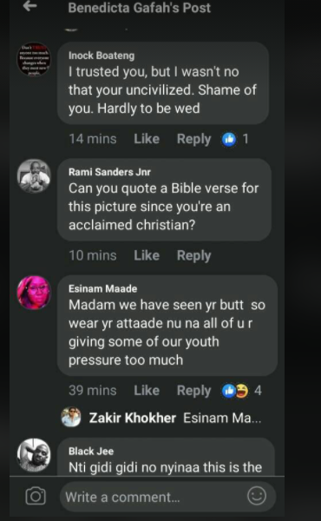This screenshot has width=321, height=521.
Task: Like Rami Sanders Jnr's comment
Action: (147, 255)
